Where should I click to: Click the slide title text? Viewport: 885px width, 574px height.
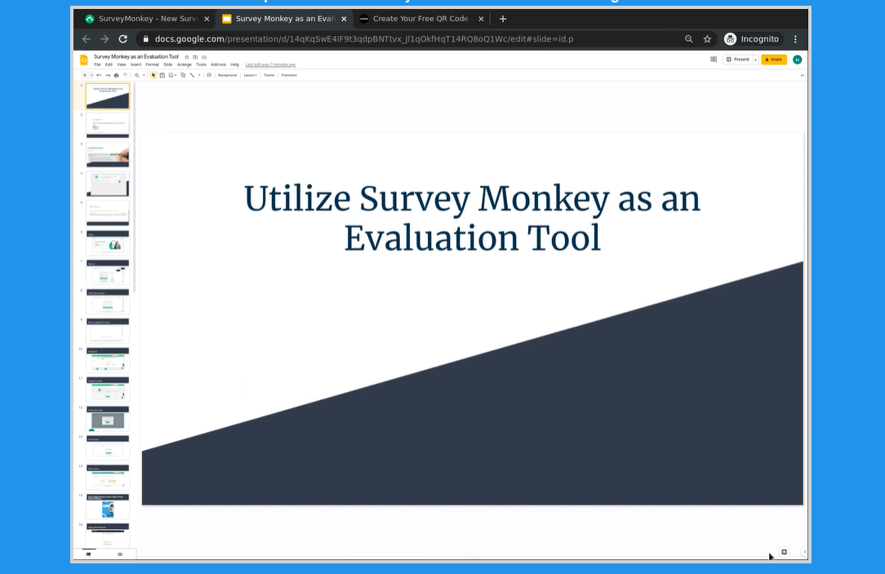click(473, 217)
